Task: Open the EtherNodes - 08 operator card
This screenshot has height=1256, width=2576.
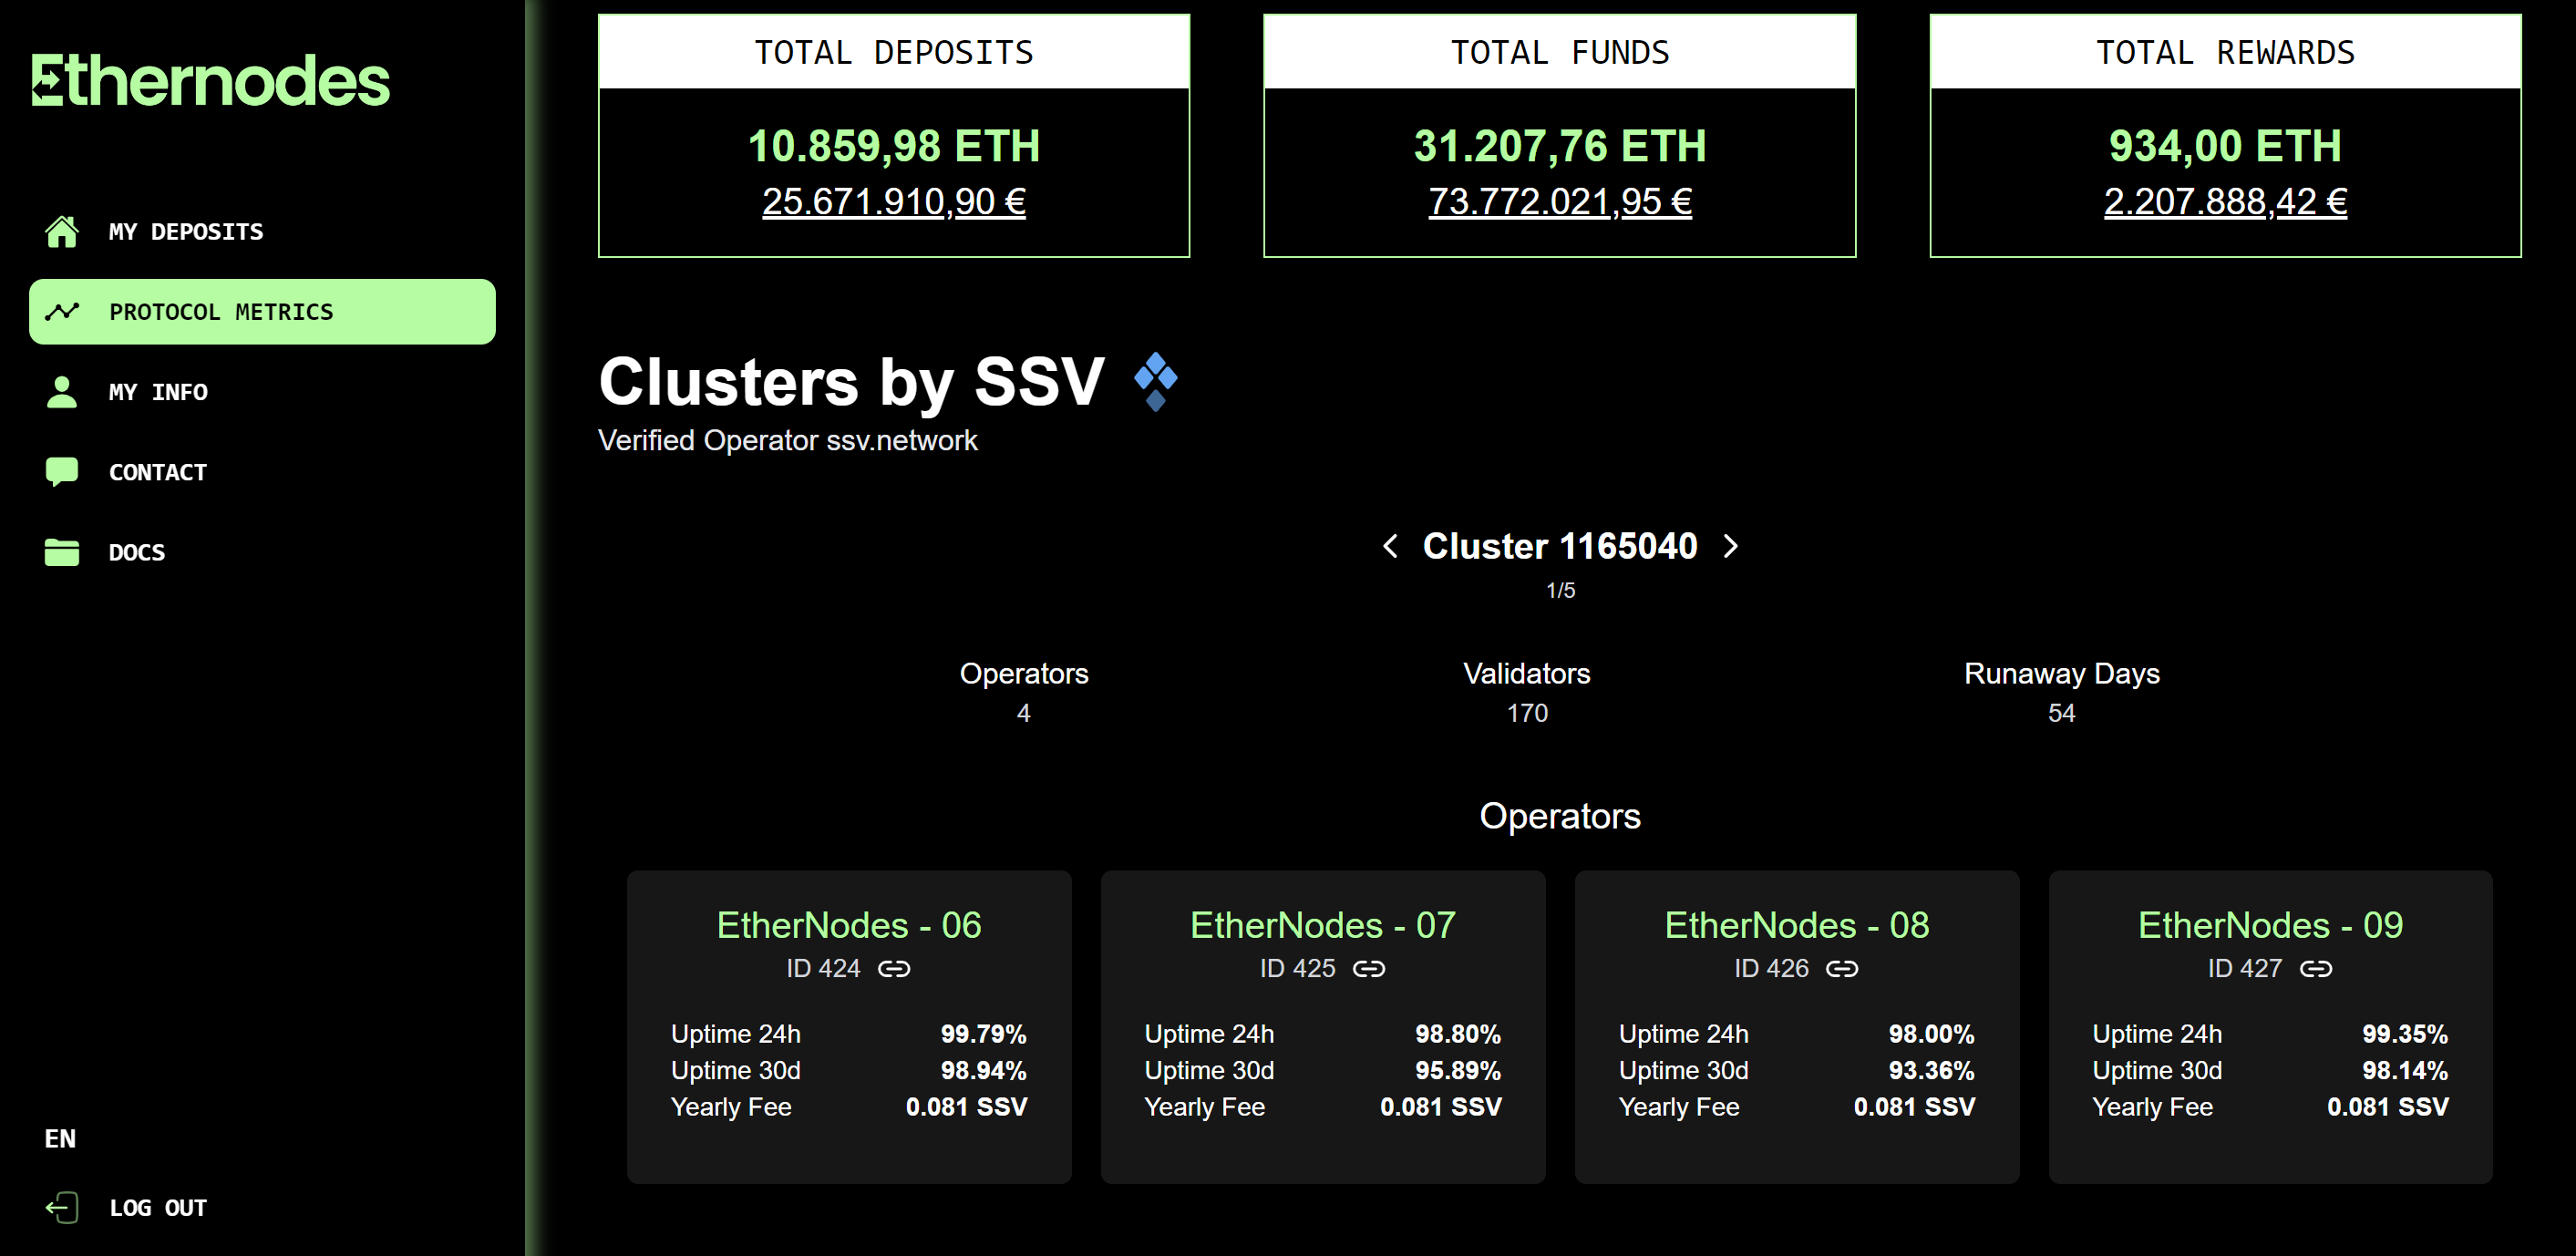Action: tap(1797, 1026)
